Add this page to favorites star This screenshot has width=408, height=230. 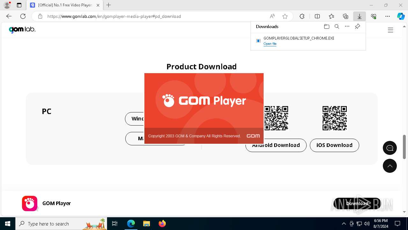(x=285, y=16)
